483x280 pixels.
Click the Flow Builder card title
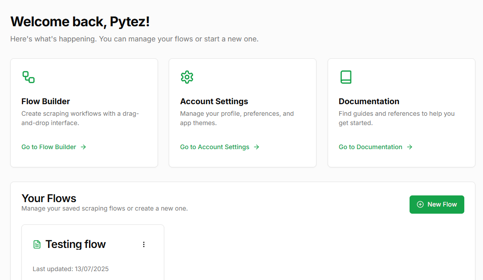(45, 101)
